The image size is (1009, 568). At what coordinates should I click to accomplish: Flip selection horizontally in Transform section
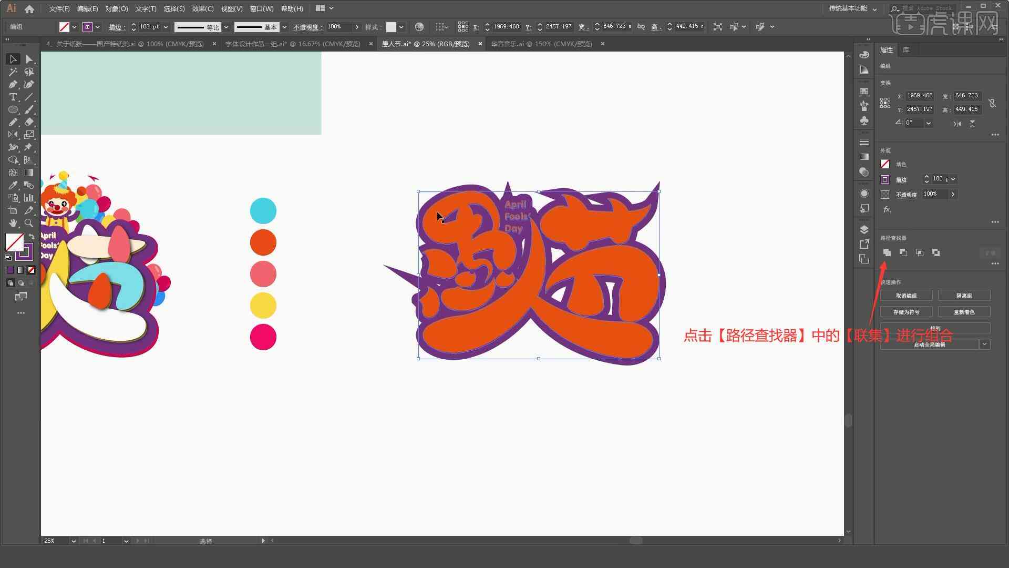pos(957,124)
